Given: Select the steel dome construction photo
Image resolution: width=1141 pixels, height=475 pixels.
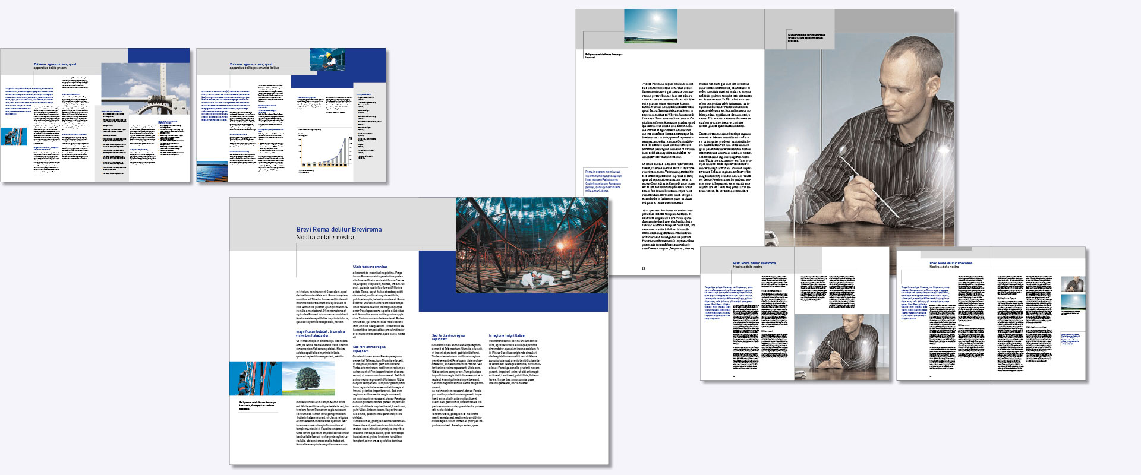Looking at the screenshot, I should (x=532, y=245).
